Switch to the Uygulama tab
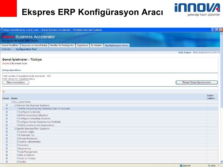This screenshot has height=167, width=223. tap(82, 45)
